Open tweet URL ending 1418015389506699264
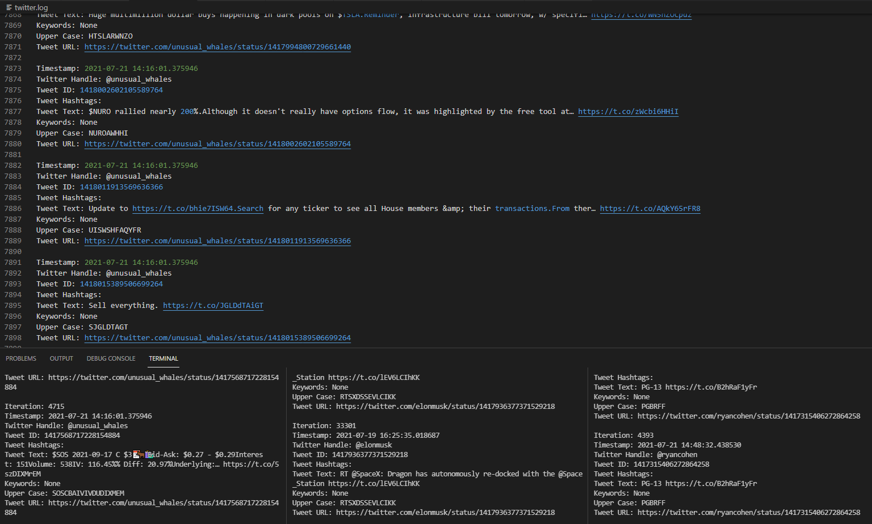Screen dimensions: 872x524 click(x=217, y=338)
